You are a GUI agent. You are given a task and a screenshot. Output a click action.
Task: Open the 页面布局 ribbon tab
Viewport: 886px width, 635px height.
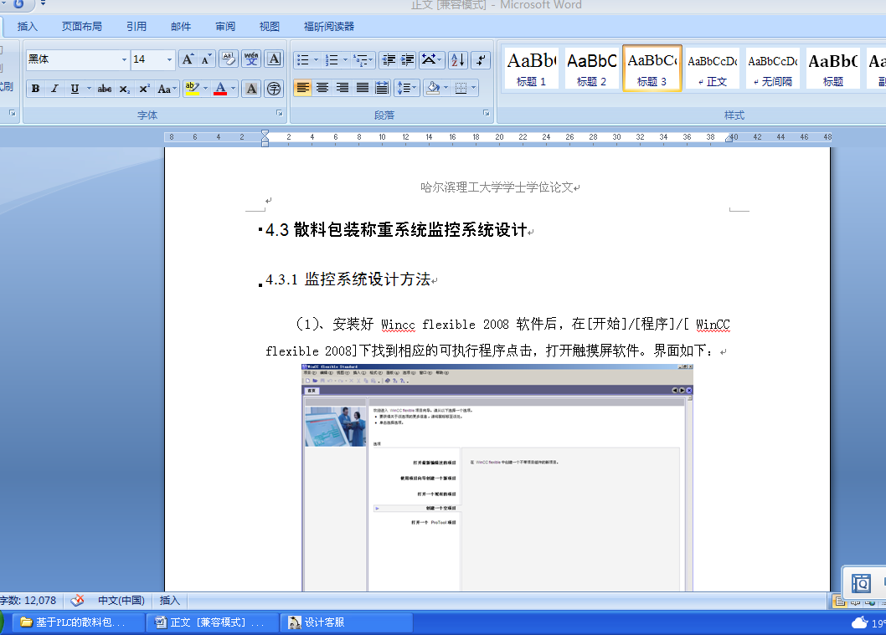pos(82,27)
